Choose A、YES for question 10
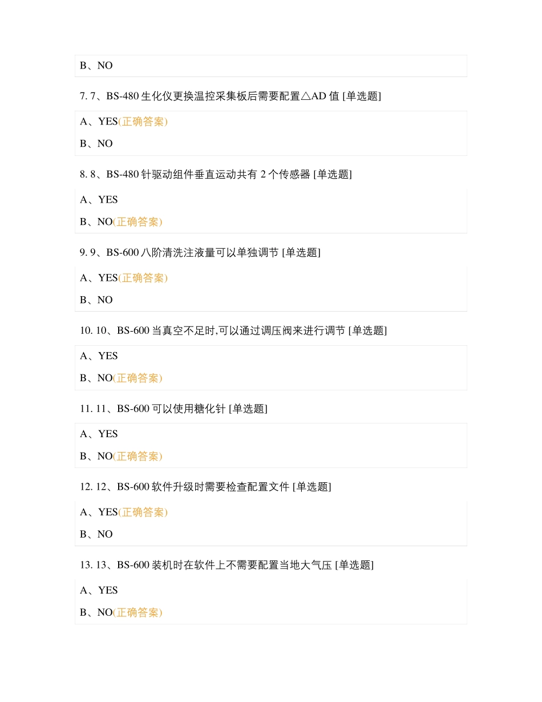Viewport: 542px width, 702px height. 99,356
